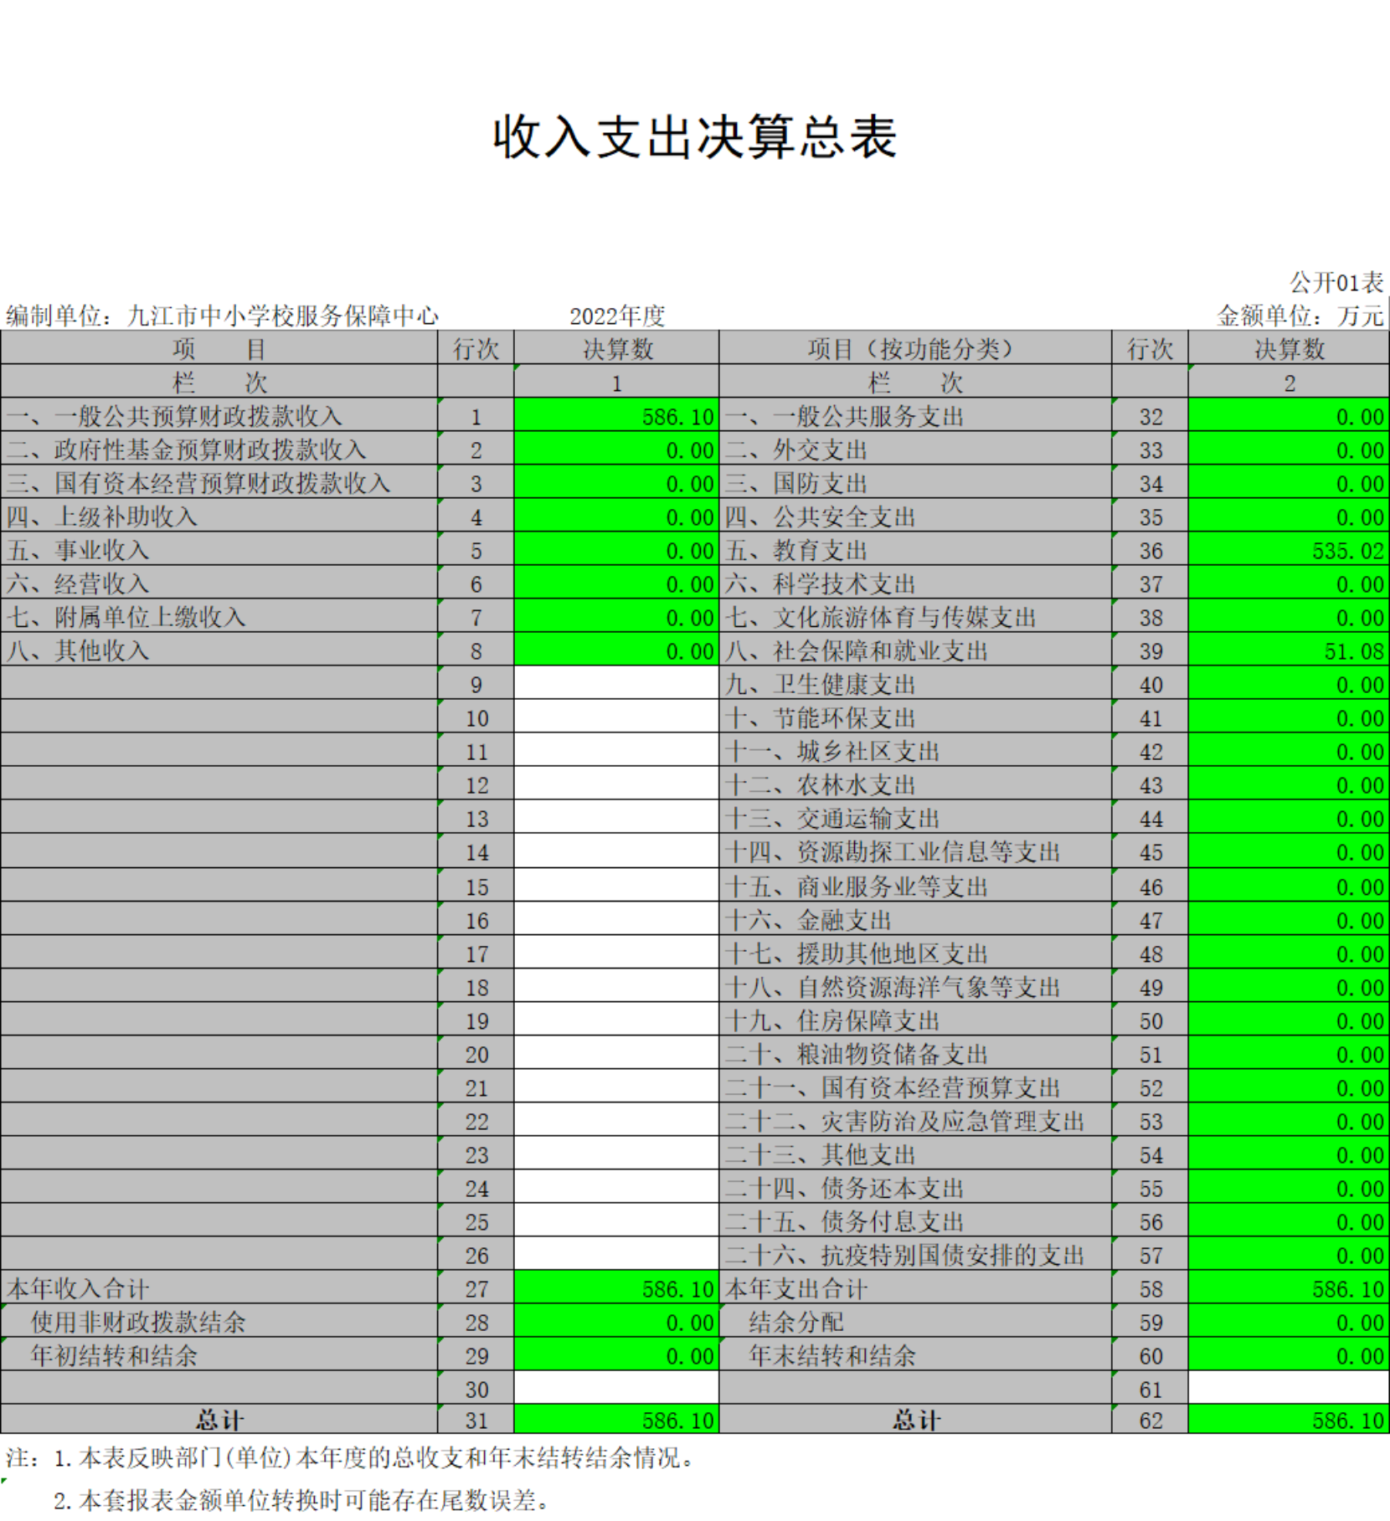
Task: Select the 年末结转和结余 value in row 60
Action: click(1288, 1355)
